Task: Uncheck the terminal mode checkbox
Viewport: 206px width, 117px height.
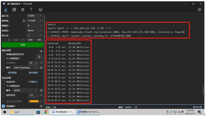Action: click(x=3, y=106)
